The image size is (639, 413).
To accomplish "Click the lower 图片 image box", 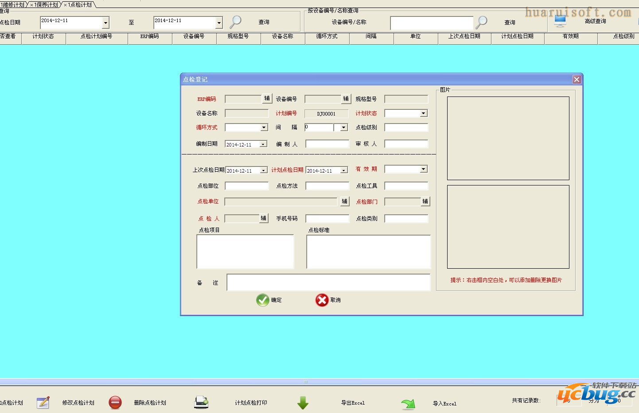I will tap(508, 227).
